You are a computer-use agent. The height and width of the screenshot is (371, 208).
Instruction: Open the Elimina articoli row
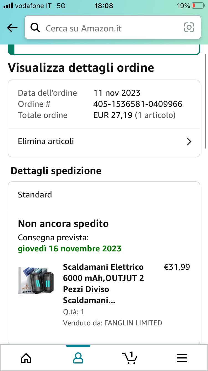coord(104,141)
